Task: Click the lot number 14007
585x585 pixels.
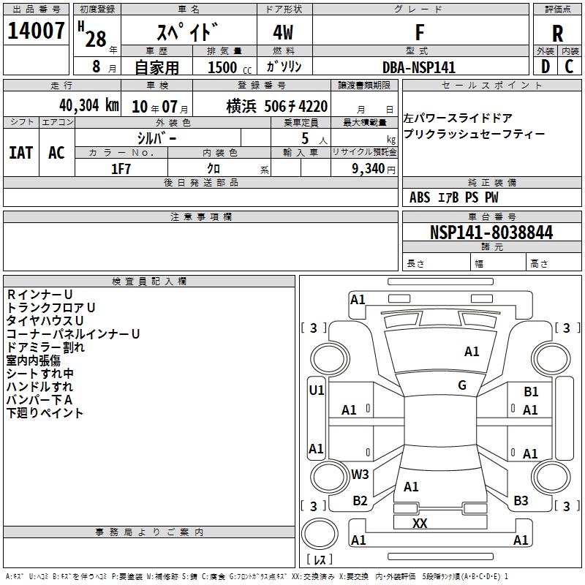Action: tap(36, 31)
